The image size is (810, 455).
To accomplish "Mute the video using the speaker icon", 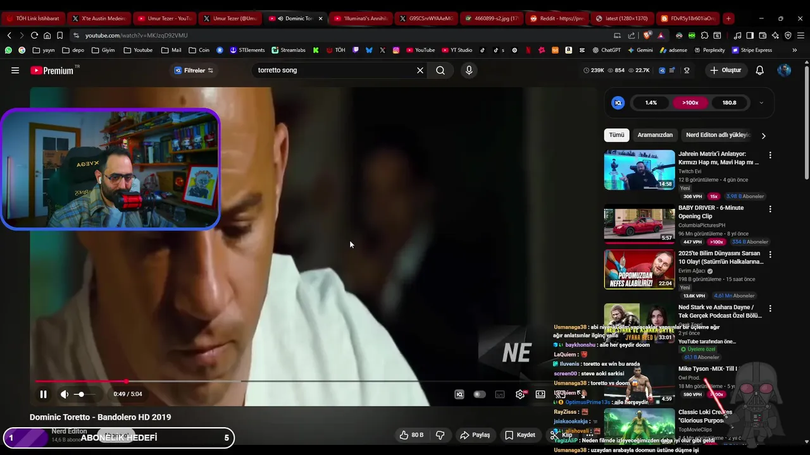I will [65, 394].
